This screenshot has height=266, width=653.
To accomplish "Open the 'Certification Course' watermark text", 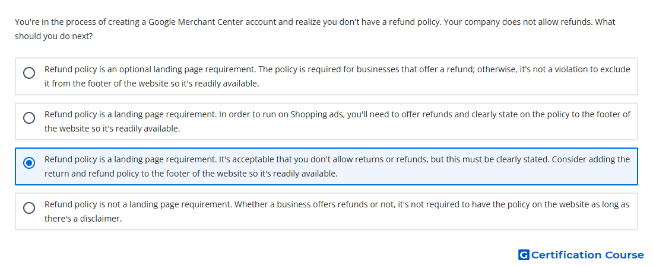I will pyautogui.click(x=588, y=255).
